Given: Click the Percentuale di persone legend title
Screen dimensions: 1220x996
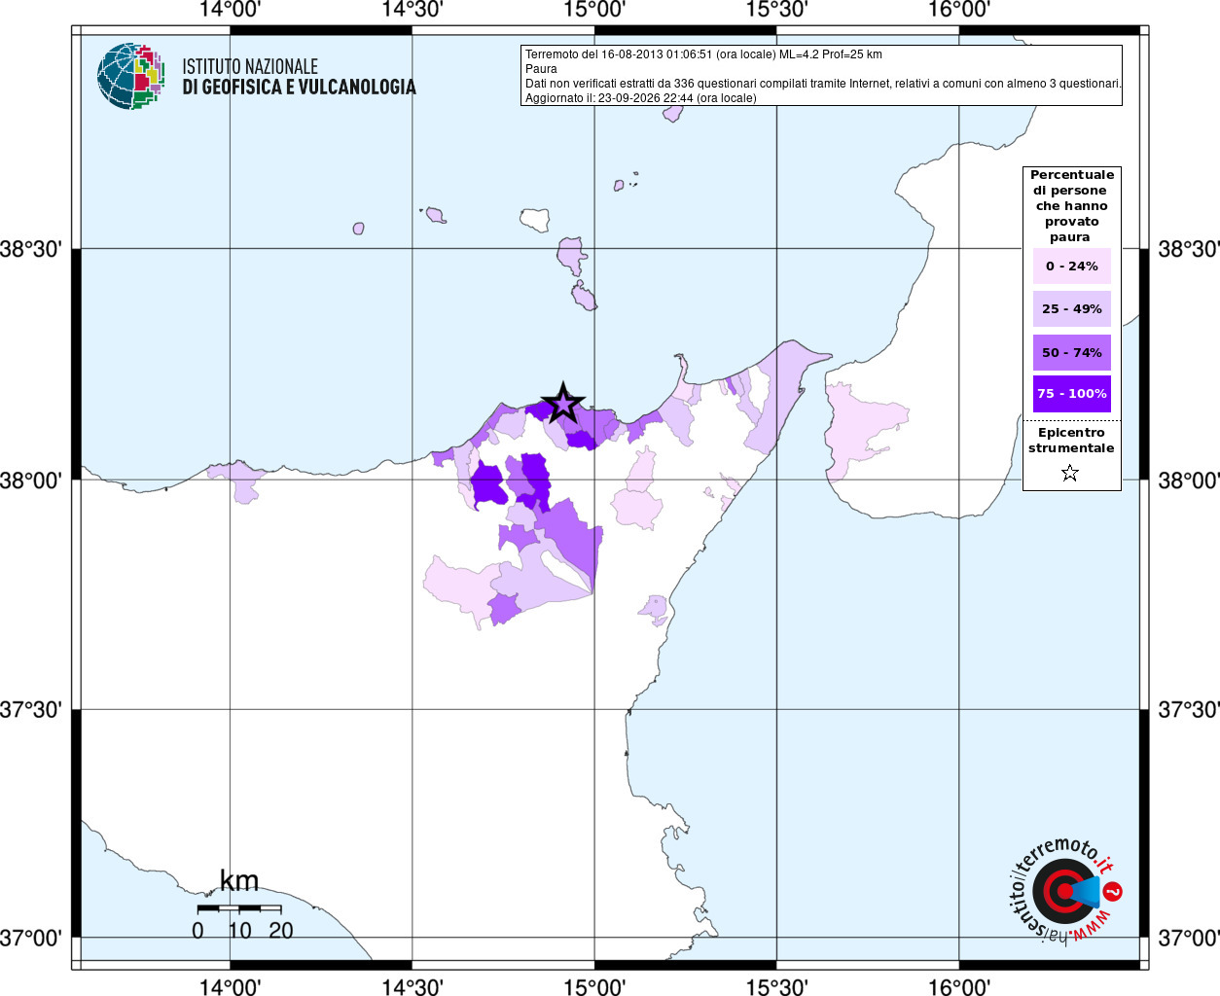Looking at the screenshot, I should [1071, 205].
